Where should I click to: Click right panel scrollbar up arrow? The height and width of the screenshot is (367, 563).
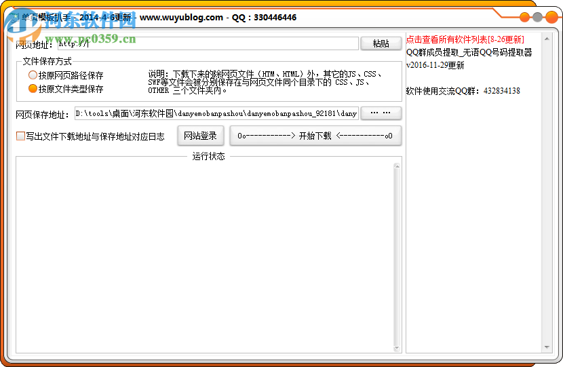(x=547, y=39)
